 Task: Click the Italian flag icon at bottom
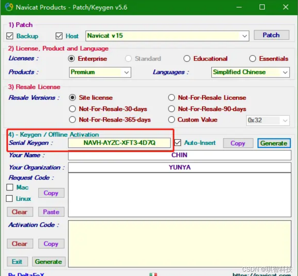tap(153, 274)
